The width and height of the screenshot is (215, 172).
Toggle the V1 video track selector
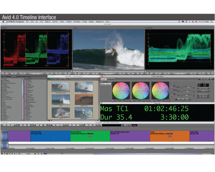(x=5, y=136)
